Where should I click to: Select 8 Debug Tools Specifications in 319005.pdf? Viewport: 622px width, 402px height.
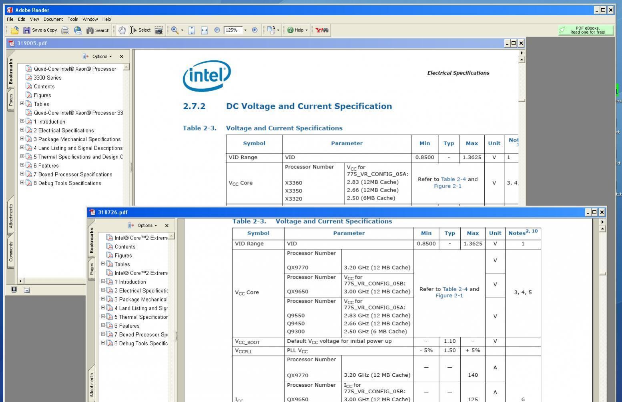click(x=67, y=183)
